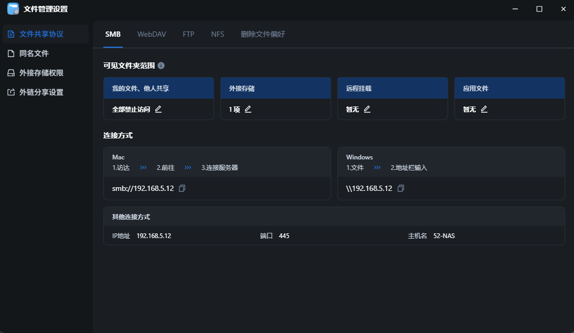This screenshot has width=574, height=333.
Task: Click the 外接存储 card header
Action: (x=275, y=88)
